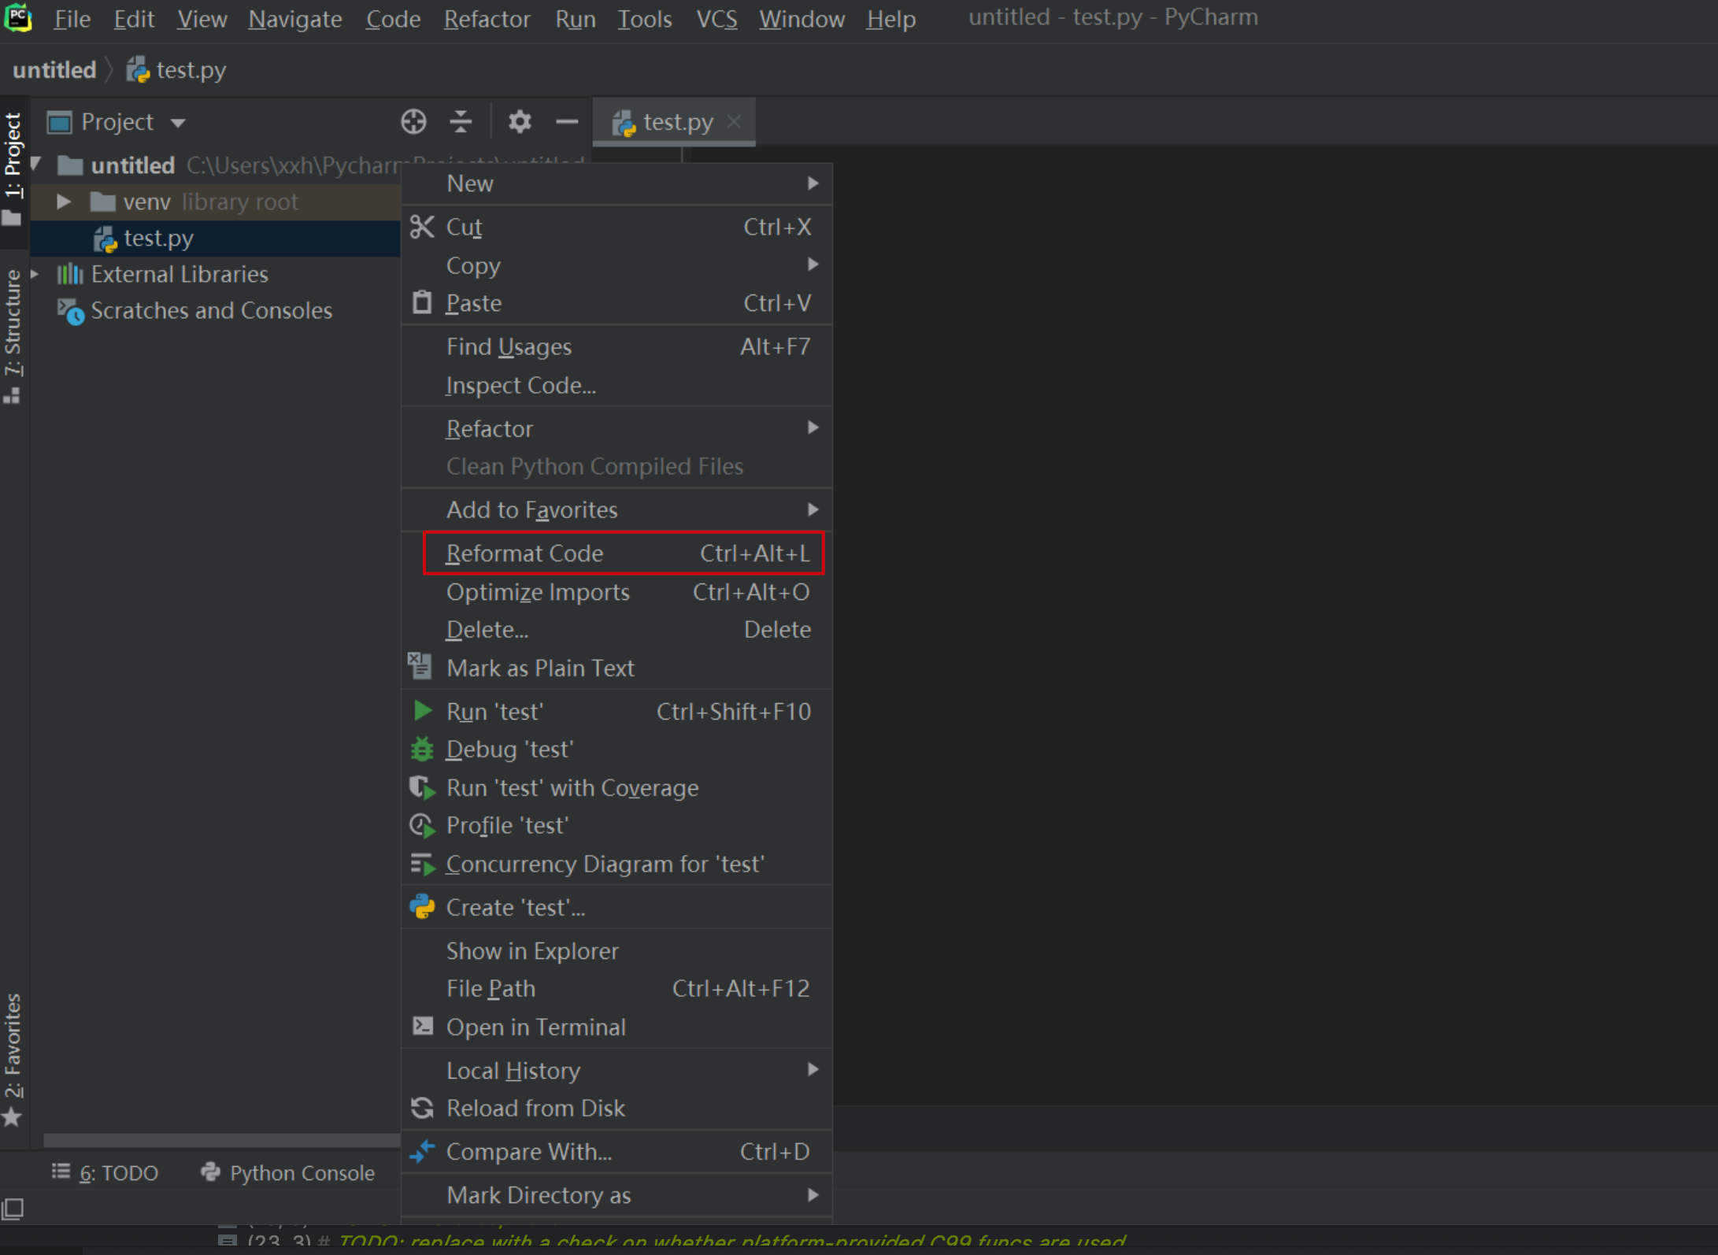This screenshot has height=1255, width=1718.
Task: Click the External Libraries bars icon
Action: 69,274
